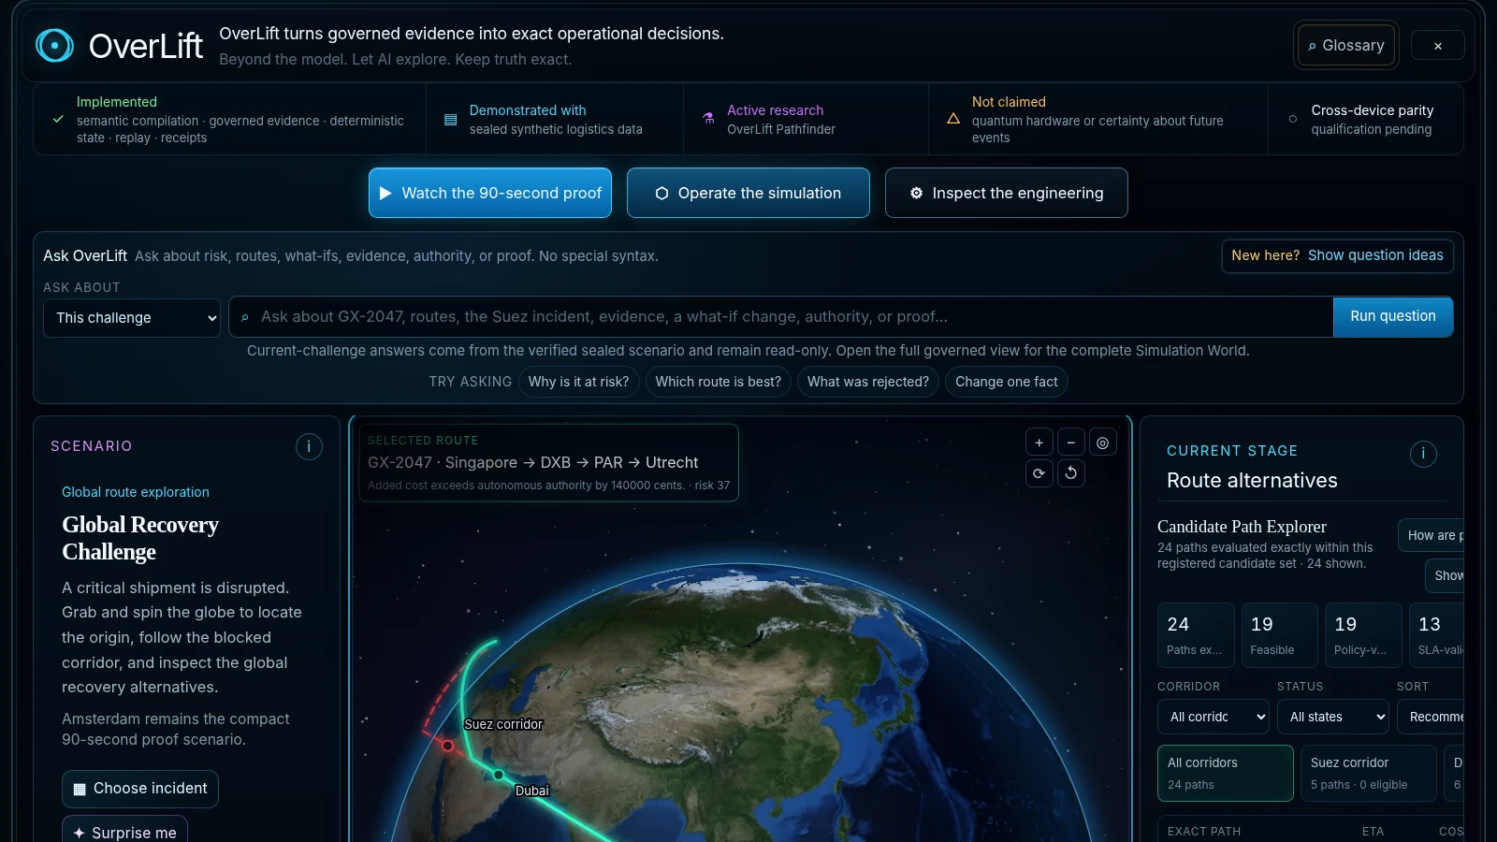The width and height of the screenshot is (1497, 842).
Task: Click the Cross-device parity circle icon
Action: coord(1293,119)
